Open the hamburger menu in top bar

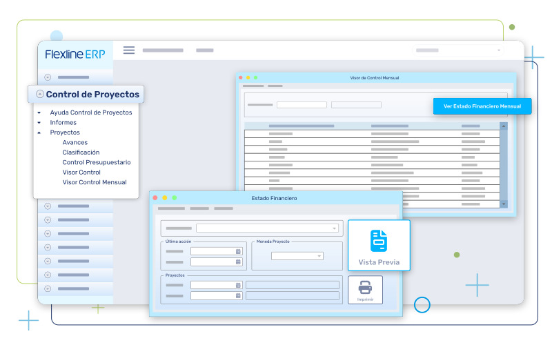tap(128, 50)
